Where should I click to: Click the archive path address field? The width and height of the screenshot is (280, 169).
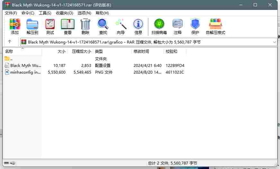(x=149, y=42)
